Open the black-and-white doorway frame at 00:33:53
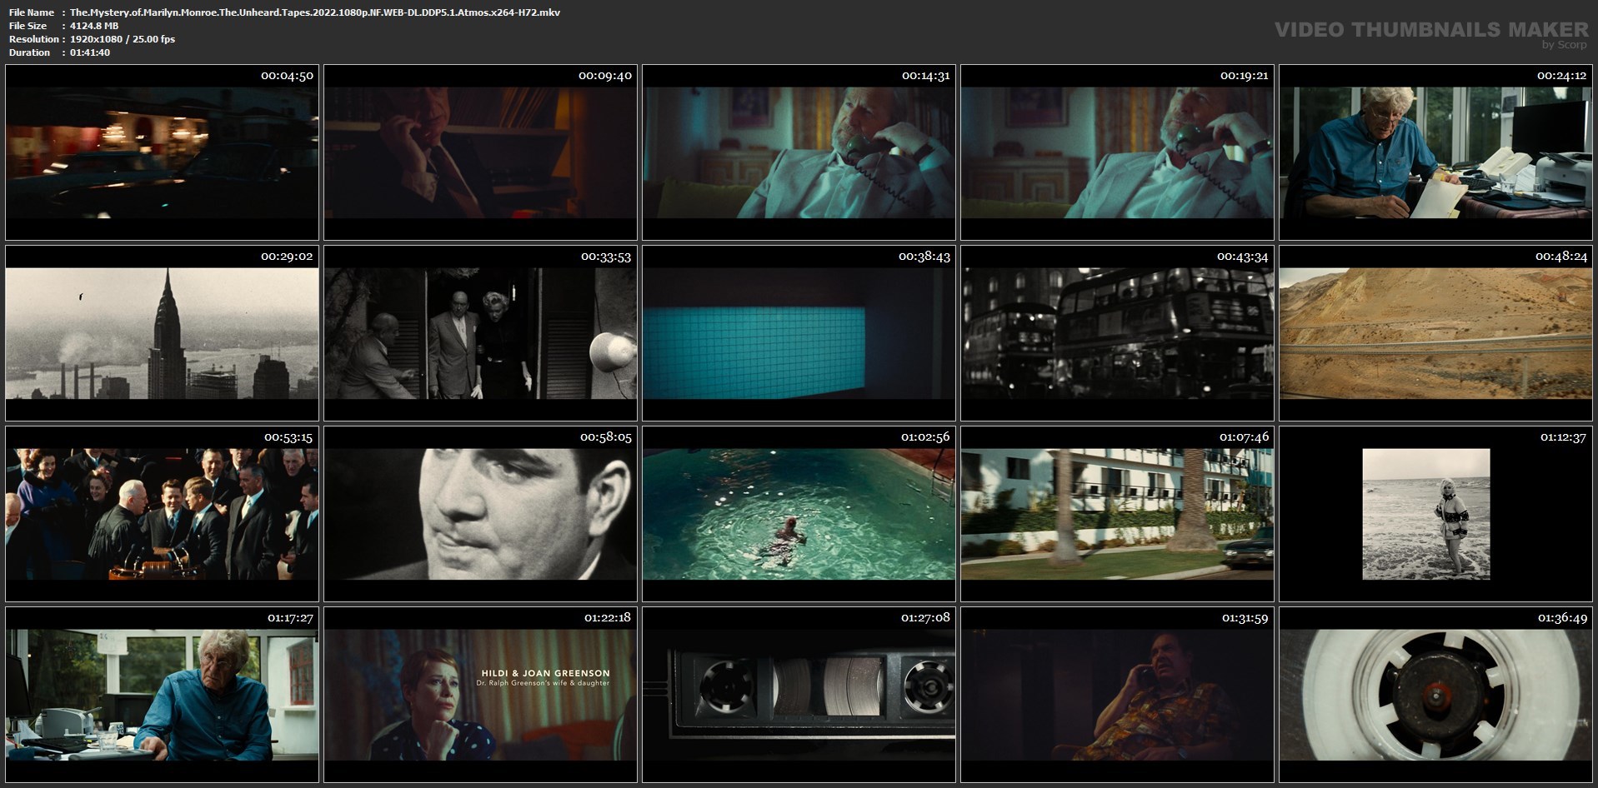 (x=480, y=333)
